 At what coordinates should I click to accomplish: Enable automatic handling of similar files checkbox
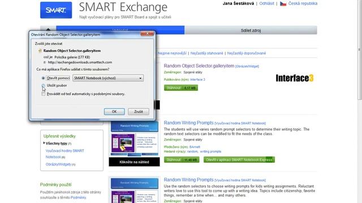pyautogui.click(x=43, y=94)
